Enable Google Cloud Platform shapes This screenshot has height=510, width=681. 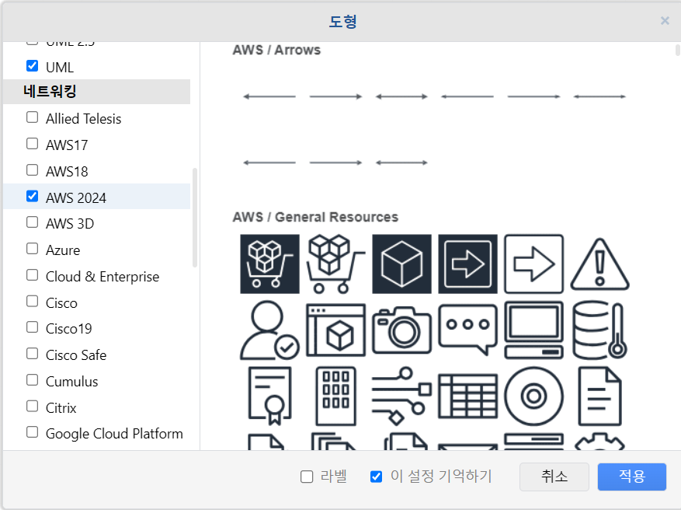coord(32,432)
